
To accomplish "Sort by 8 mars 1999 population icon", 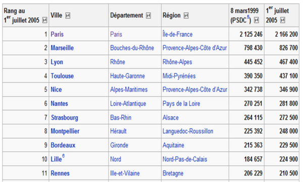I will tap(257, 20).
